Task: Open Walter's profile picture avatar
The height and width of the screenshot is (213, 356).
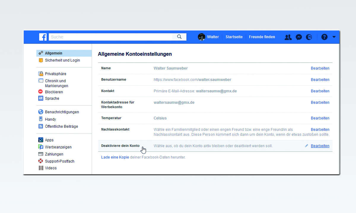Action: click(x=202, y=37)
